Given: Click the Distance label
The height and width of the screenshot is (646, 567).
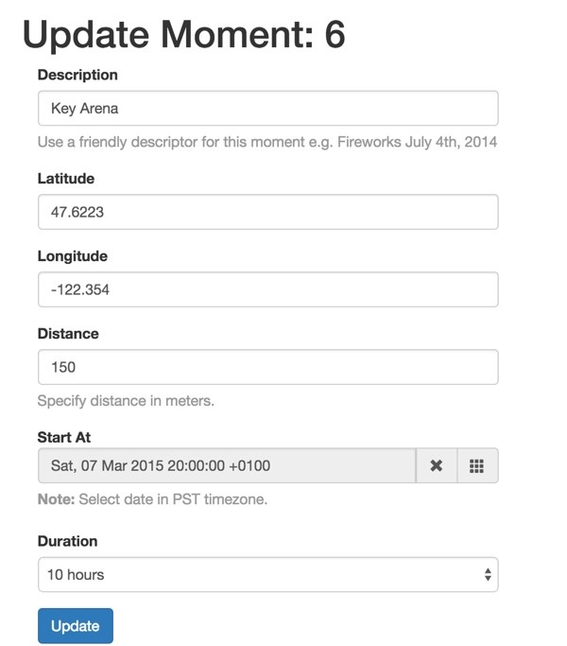Looking at the screenshot, I should point(68,333).
